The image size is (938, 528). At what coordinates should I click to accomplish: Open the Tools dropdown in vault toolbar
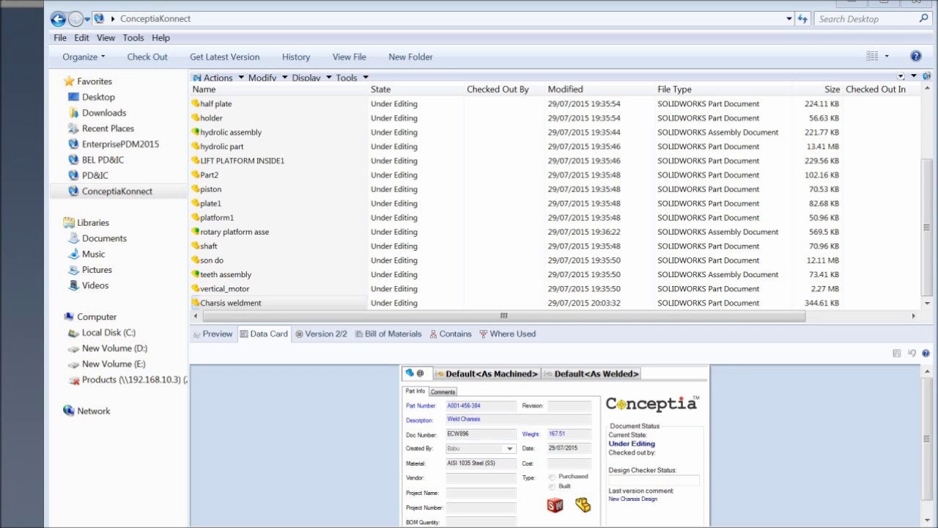click(x=352, y=77)
